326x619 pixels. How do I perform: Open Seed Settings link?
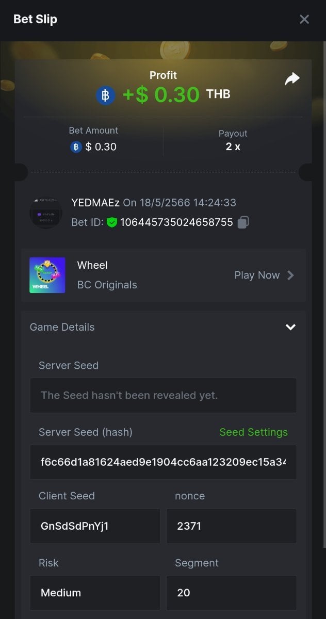253,432
